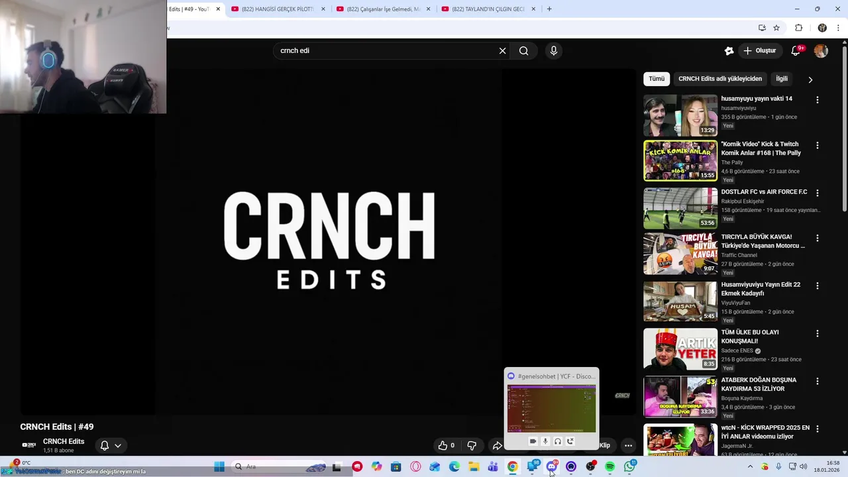Open the YouTube account avatar menu
The width and height of the screenshot is (848, 477).
coord(821,51)
